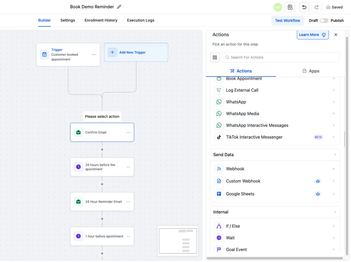Open options menu on Confirm Email step

click(128, 132)
